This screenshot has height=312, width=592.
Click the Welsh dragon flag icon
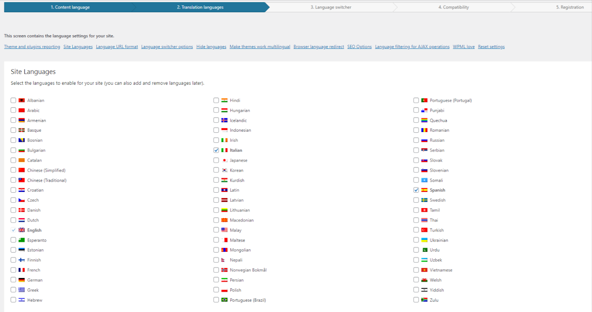pos(424,280)
